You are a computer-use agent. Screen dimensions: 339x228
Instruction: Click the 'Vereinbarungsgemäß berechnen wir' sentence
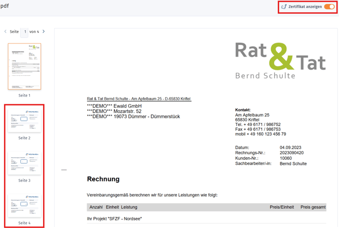pyautogui.click(x=152, y=195)
